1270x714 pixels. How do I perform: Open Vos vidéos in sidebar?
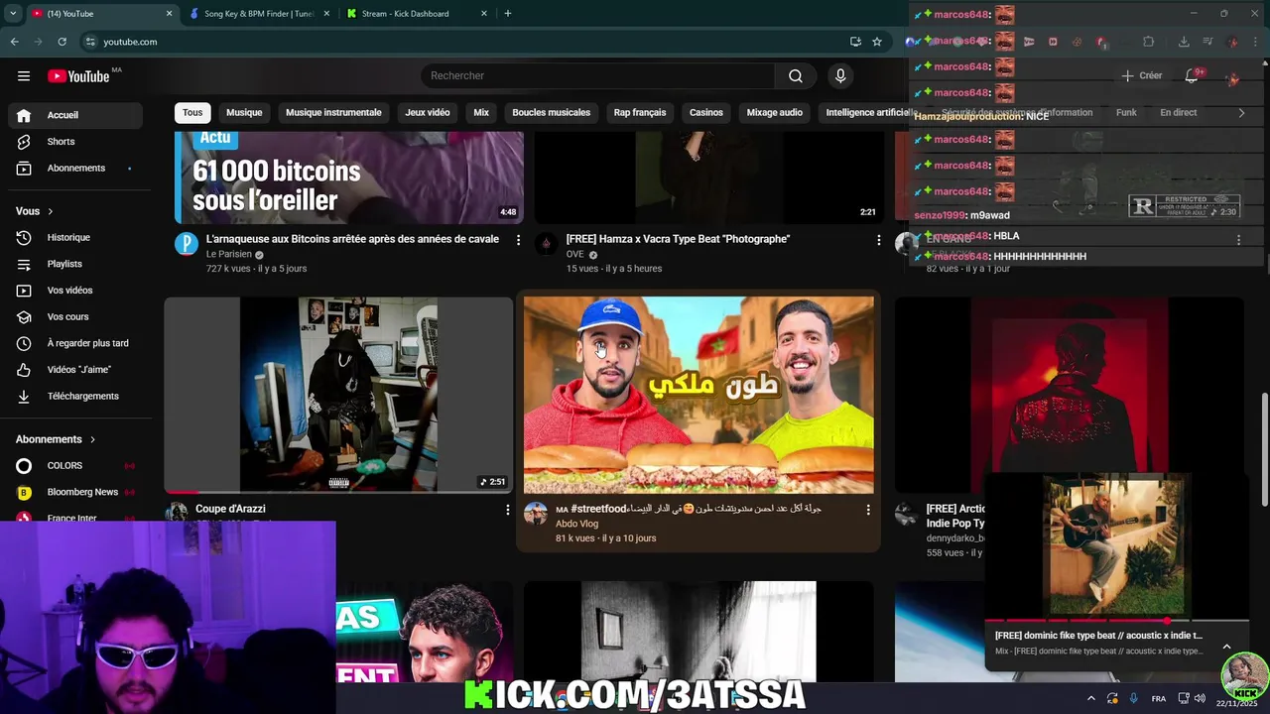point(77,291)
